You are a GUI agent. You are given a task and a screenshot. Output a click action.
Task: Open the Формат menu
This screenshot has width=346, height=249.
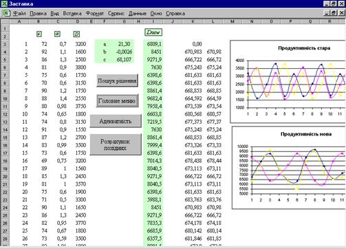point(95,14)
